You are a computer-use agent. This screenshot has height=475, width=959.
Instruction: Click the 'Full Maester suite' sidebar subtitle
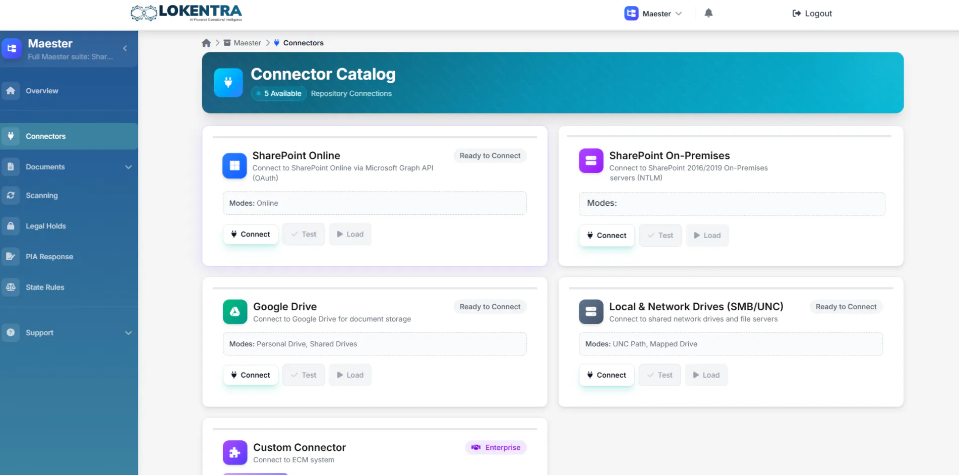[70, 56]
